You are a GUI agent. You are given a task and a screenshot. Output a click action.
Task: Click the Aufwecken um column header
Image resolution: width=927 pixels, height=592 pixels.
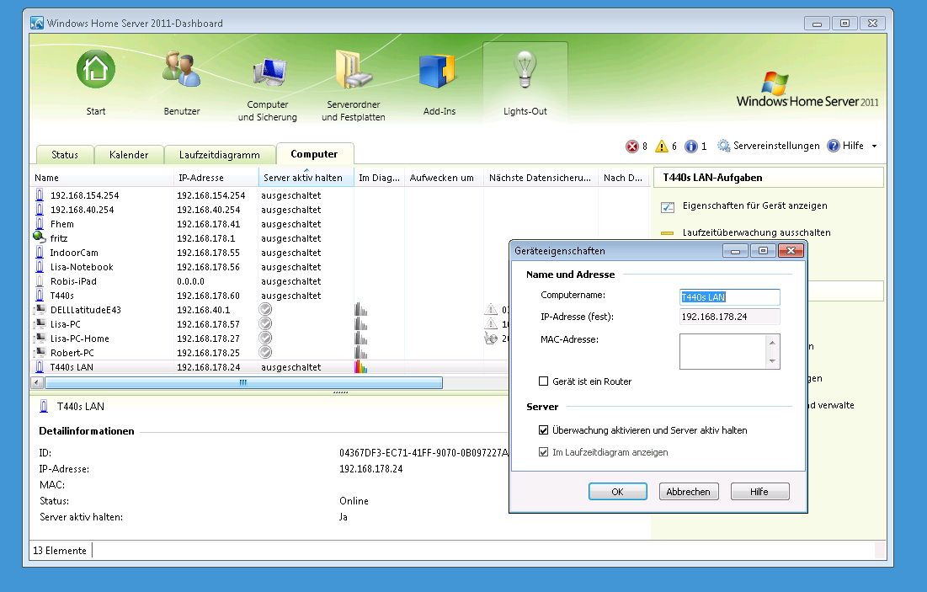[x=444, y=178]
